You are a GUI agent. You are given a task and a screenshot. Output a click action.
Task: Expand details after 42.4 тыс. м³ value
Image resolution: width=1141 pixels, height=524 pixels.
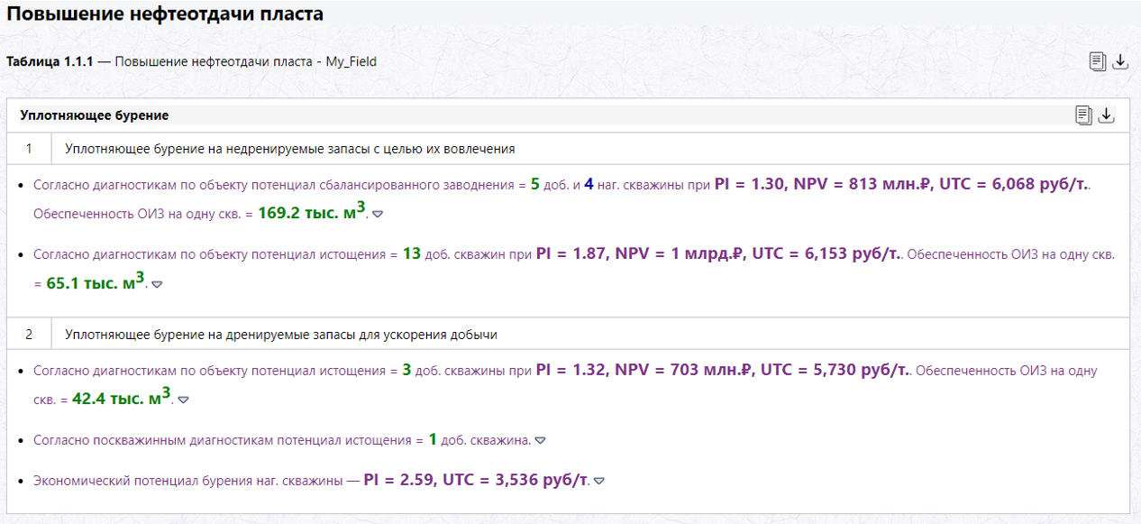pyautogui.click(x=183, y=399)
